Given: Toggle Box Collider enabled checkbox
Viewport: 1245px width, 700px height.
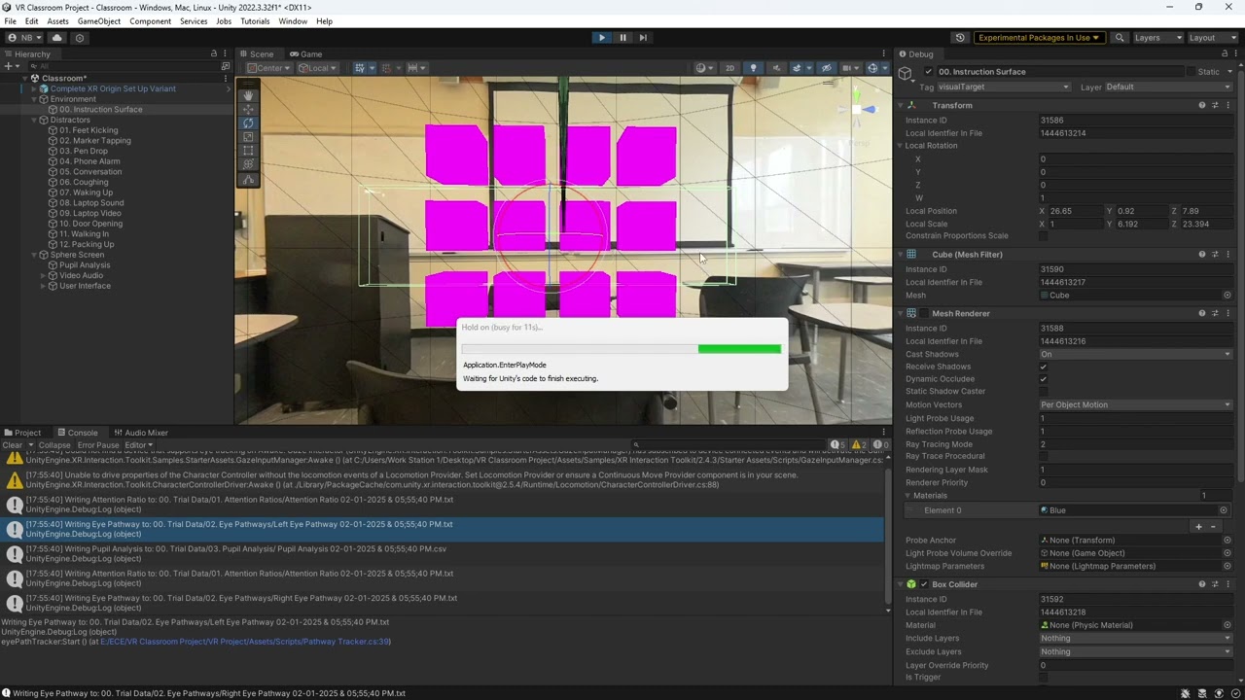Looking at the screenshot, I should [x=924, y=584].
